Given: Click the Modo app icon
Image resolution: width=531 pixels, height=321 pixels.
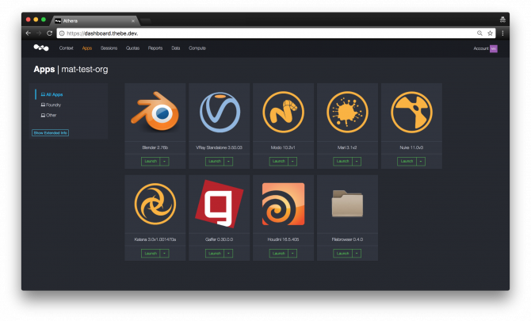Looking at the screenshot, I should click(x=284, y=112).
